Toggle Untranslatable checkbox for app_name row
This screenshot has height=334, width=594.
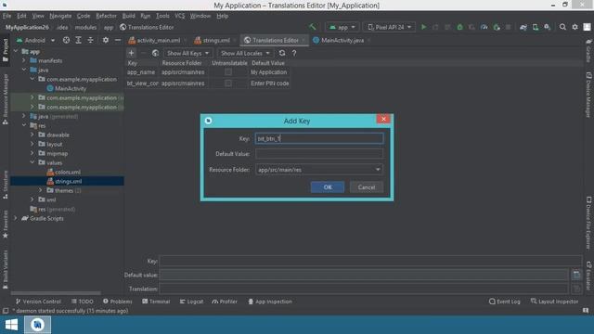[x=228, y=72]
